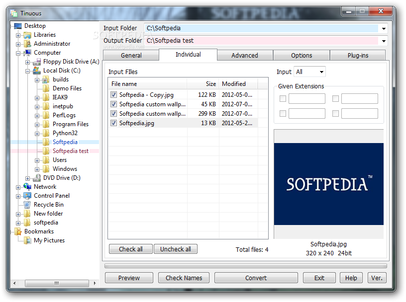Uncheck the 299 KB Softpedia custom wallpaper checkbox

(113, 114)
